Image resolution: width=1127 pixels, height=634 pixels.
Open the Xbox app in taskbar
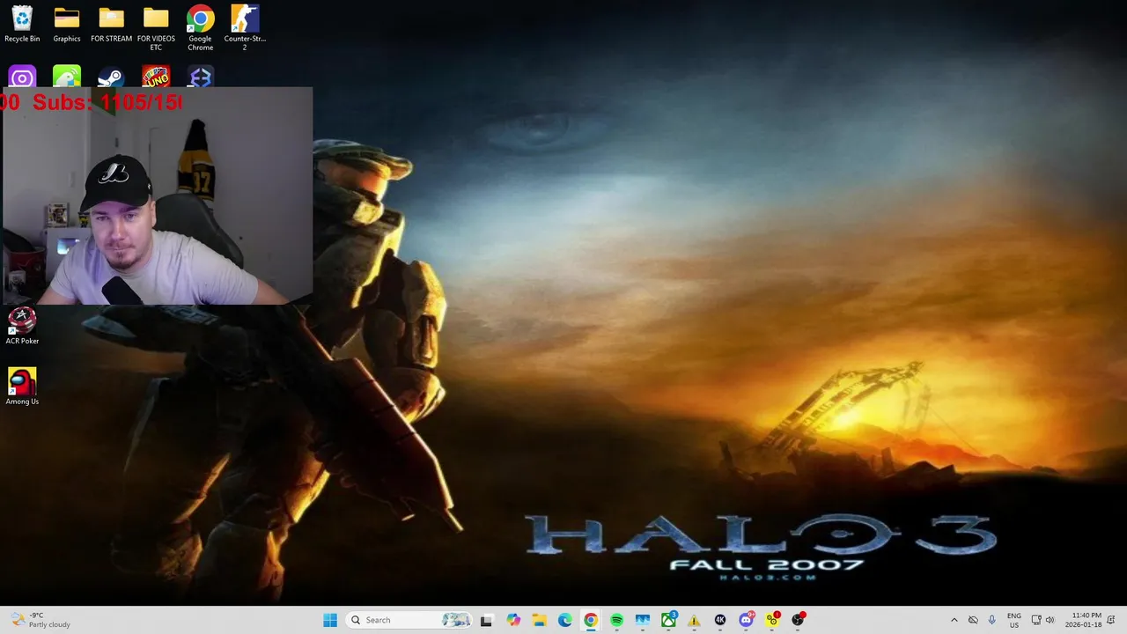pyautogui.click(x=668, y=620)
